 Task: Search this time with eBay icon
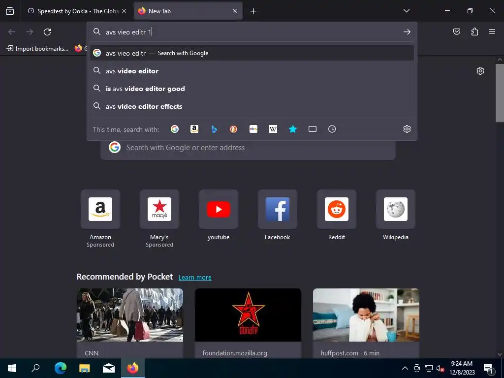[x=253, y=129]
